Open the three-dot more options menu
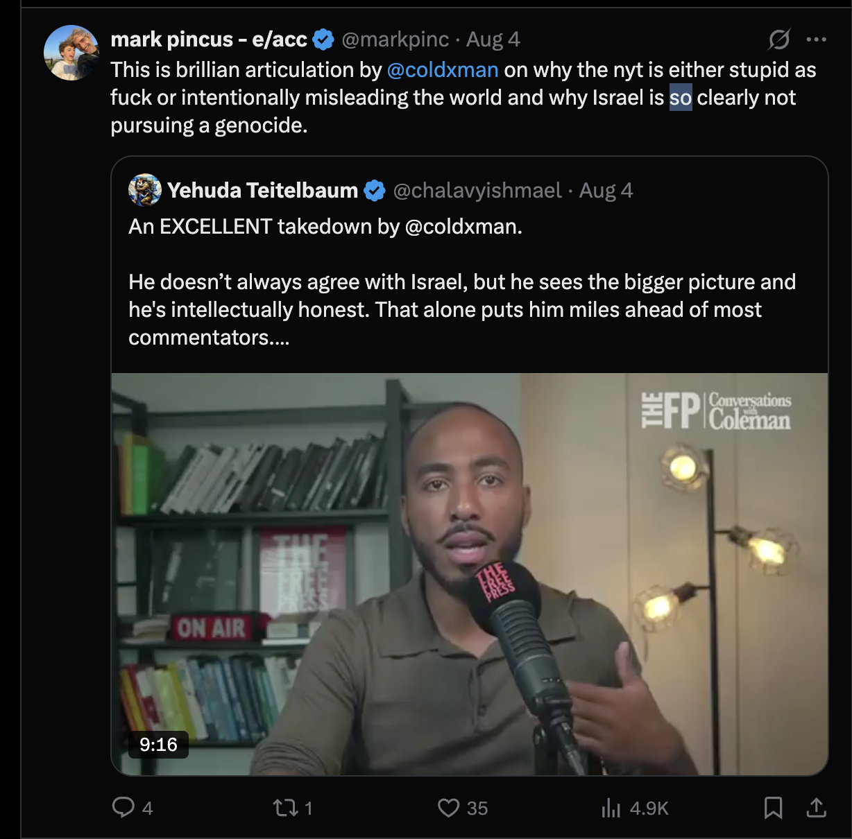The height and width of the screenshot is (839, 852). pyautogui.click(x=817, y=40)
